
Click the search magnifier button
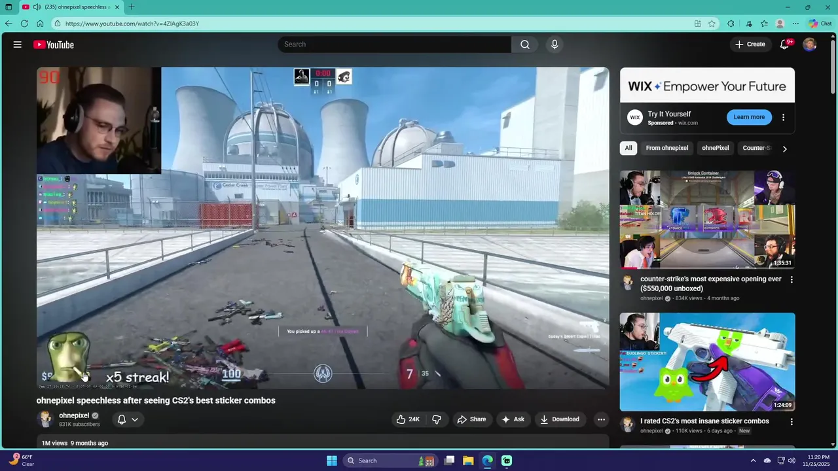[x=525, y=44]
